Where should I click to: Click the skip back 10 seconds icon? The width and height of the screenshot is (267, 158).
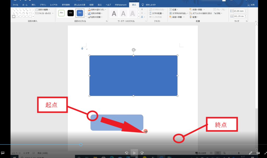[126, 153]
